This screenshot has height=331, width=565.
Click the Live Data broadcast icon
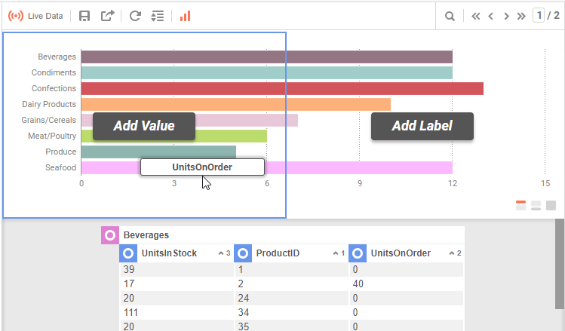[x=15, y=16]
